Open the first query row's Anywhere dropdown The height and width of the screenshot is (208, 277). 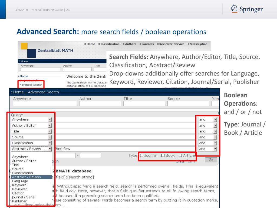pos(31,119)
